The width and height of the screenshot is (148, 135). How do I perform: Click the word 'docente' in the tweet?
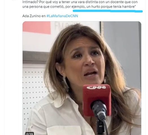(117, 2)
